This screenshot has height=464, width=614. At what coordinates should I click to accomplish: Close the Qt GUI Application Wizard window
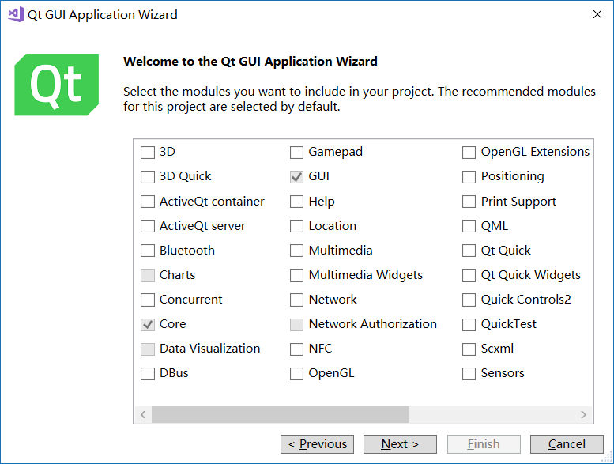pos(597,14)
